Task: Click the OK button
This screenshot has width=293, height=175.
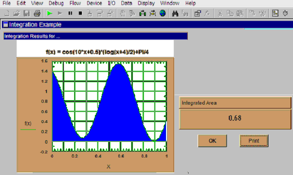Action: [x=213, y=141]
